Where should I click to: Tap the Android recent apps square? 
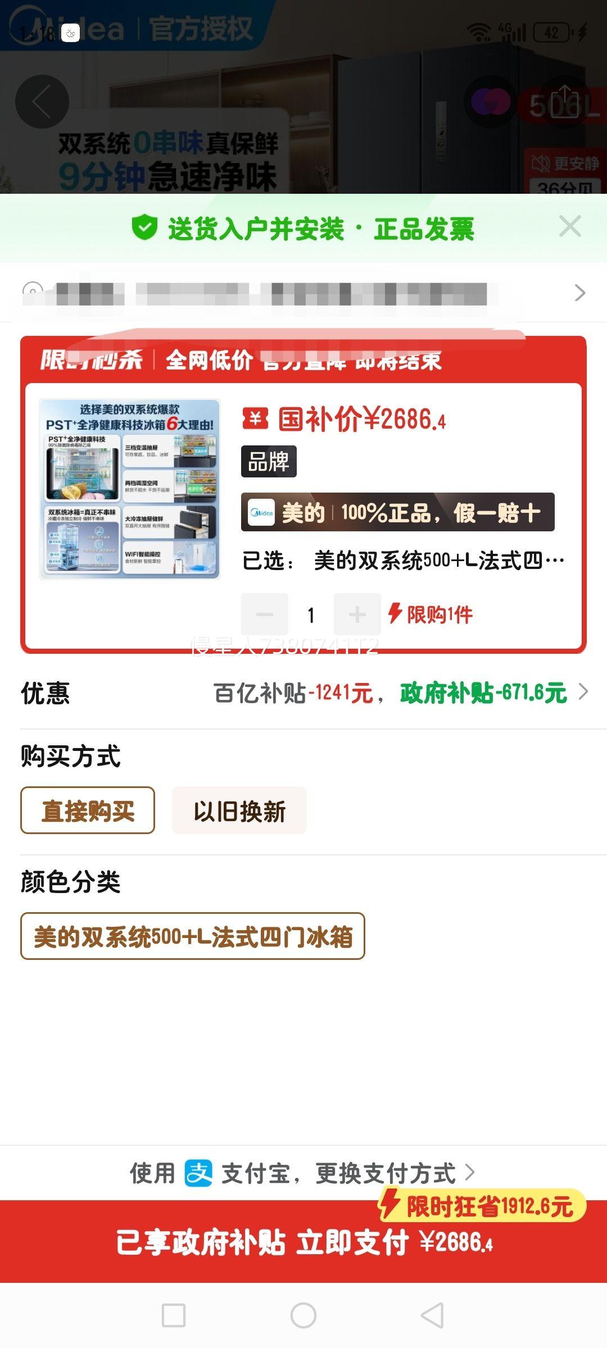click(x=174, y=1315)
